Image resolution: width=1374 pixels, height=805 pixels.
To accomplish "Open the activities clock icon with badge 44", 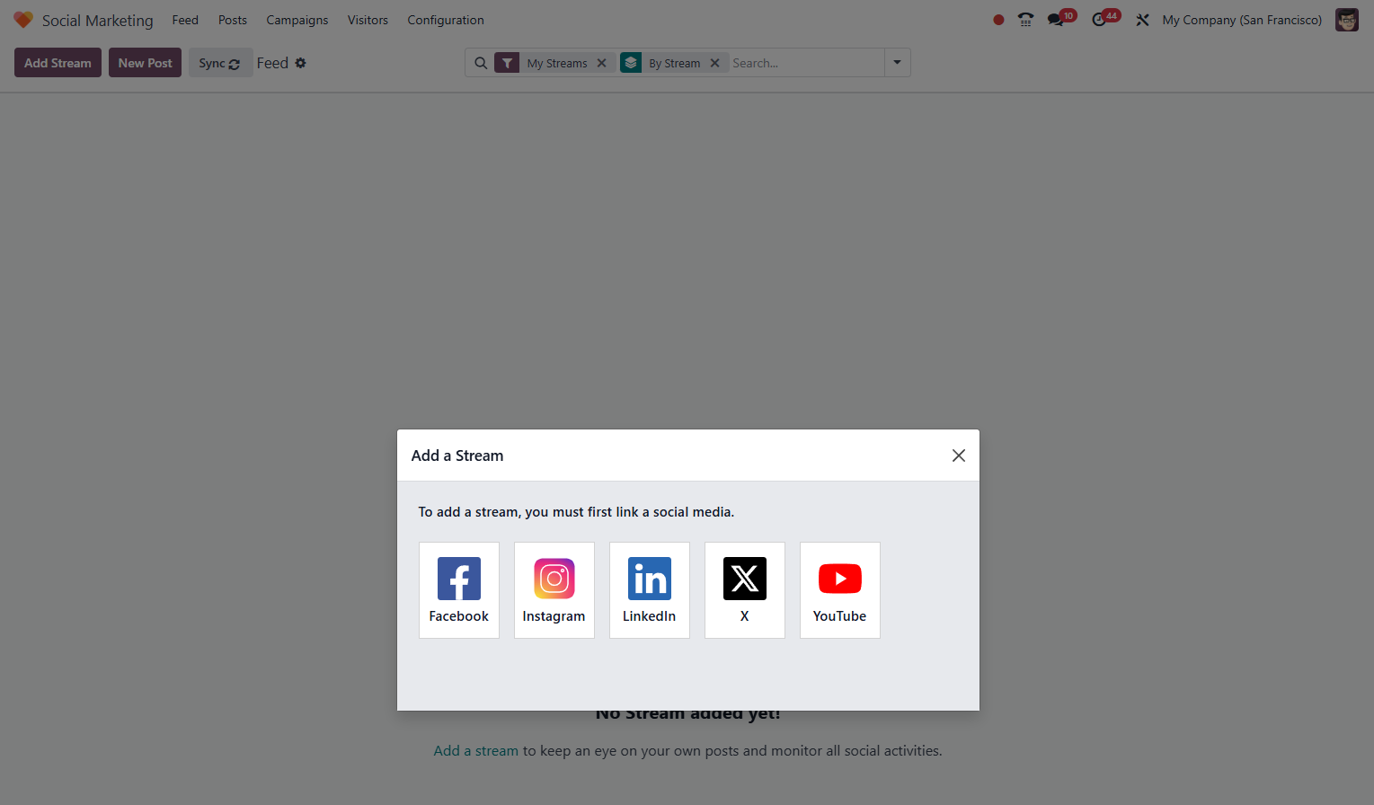I will [x=1105, y=18].
